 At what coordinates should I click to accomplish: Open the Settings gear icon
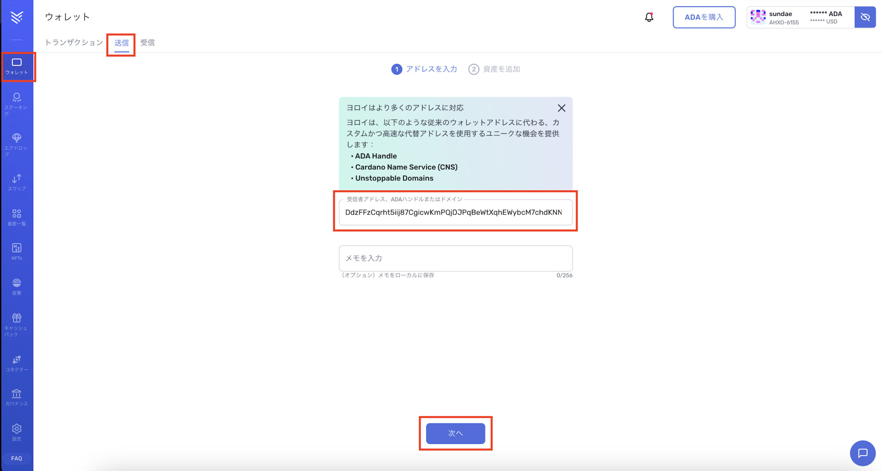(17, 432)
